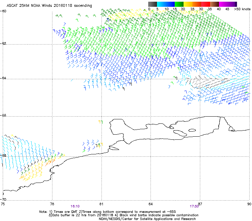Screen dimensions: 252x221
Task: Click the blue 10-15 knots legend swatch
Action: point(170,4)
